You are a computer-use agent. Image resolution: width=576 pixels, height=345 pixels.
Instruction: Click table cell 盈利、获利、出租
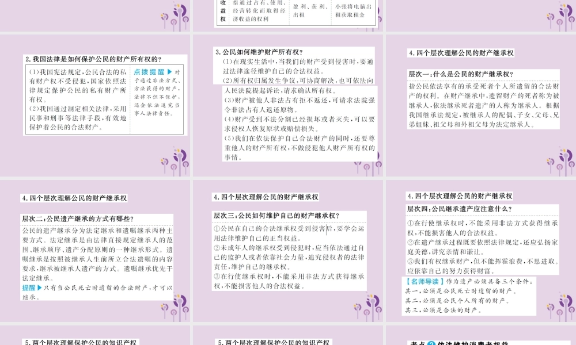click(310, 10)
